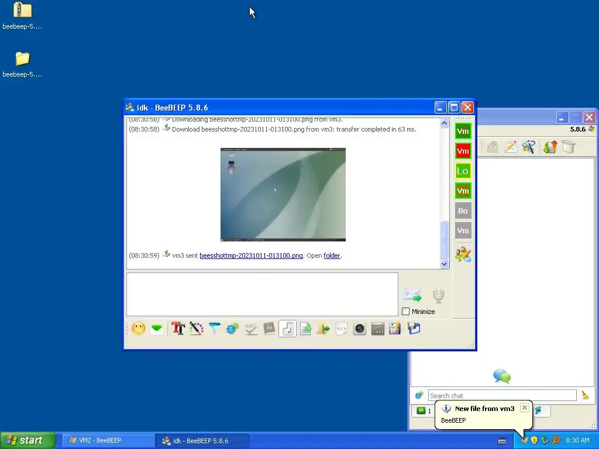Select the beebeep zip archive desktop icon

click(22, 16)
